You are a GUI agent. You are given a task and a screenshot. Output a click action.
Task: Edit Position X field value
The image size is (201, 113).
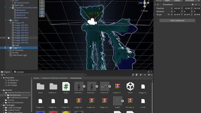(177, 8)
